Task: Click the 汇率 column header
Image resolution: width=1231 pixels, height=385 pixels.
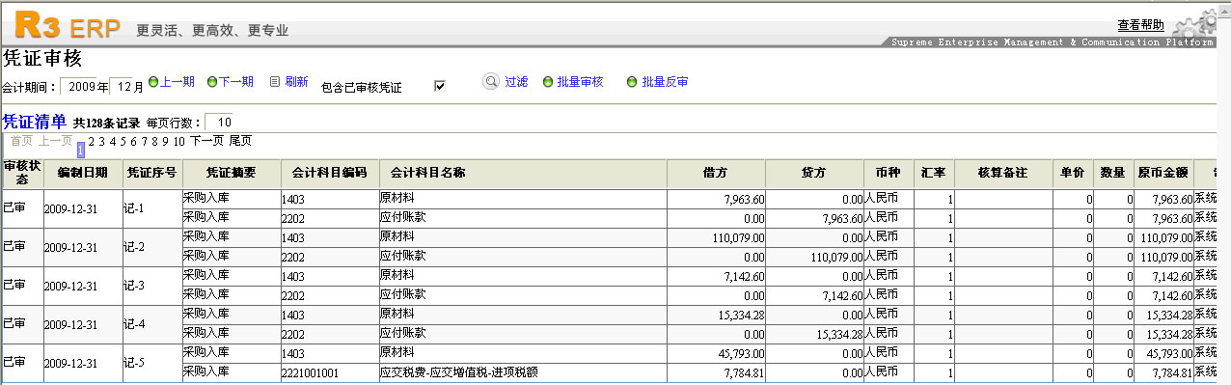Action: tap(934, 174)
